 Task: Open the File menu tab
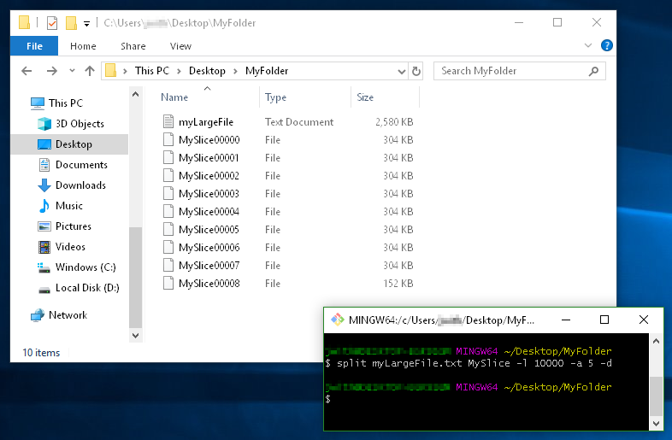pyautogui.click(x=35, y=46)
